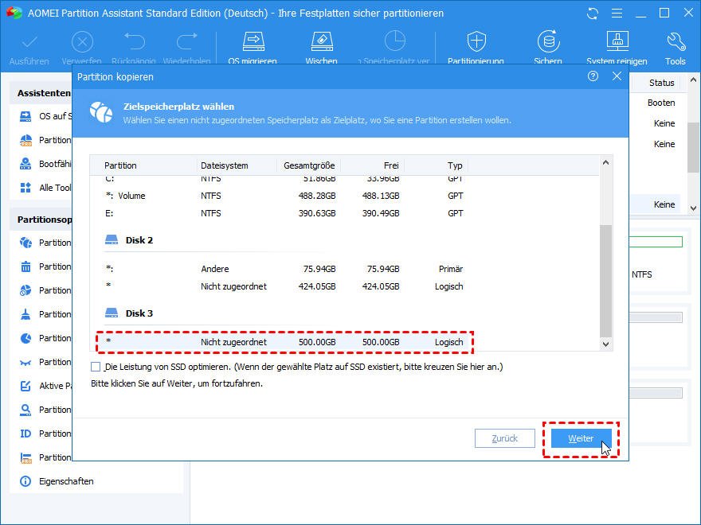The height and width of the screenshot is (525, 701).
Task: Click the Wiederholen redo arrow icon
Action: pyautogui.click(x=187, y=41)
